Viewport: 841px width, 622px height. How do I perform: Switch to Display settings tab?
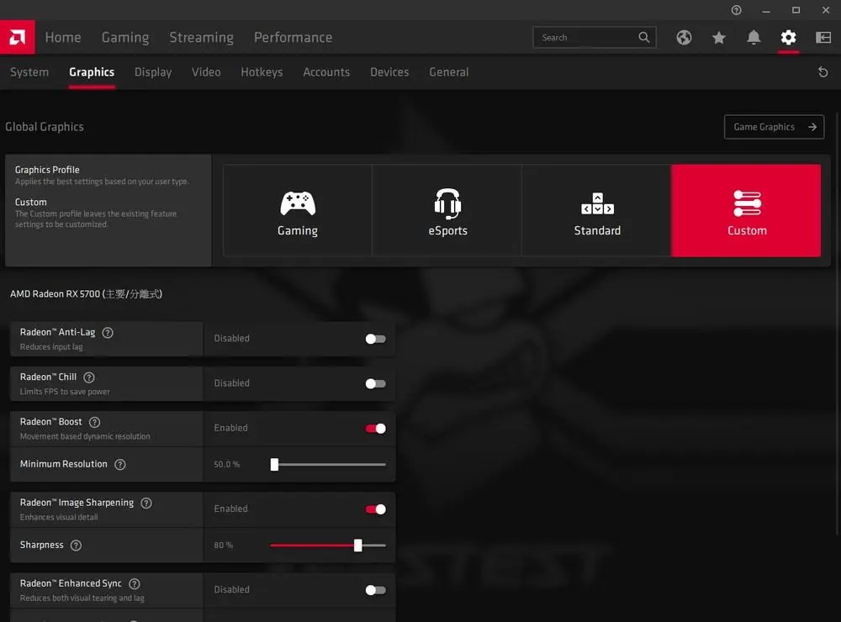pos(153,71)
